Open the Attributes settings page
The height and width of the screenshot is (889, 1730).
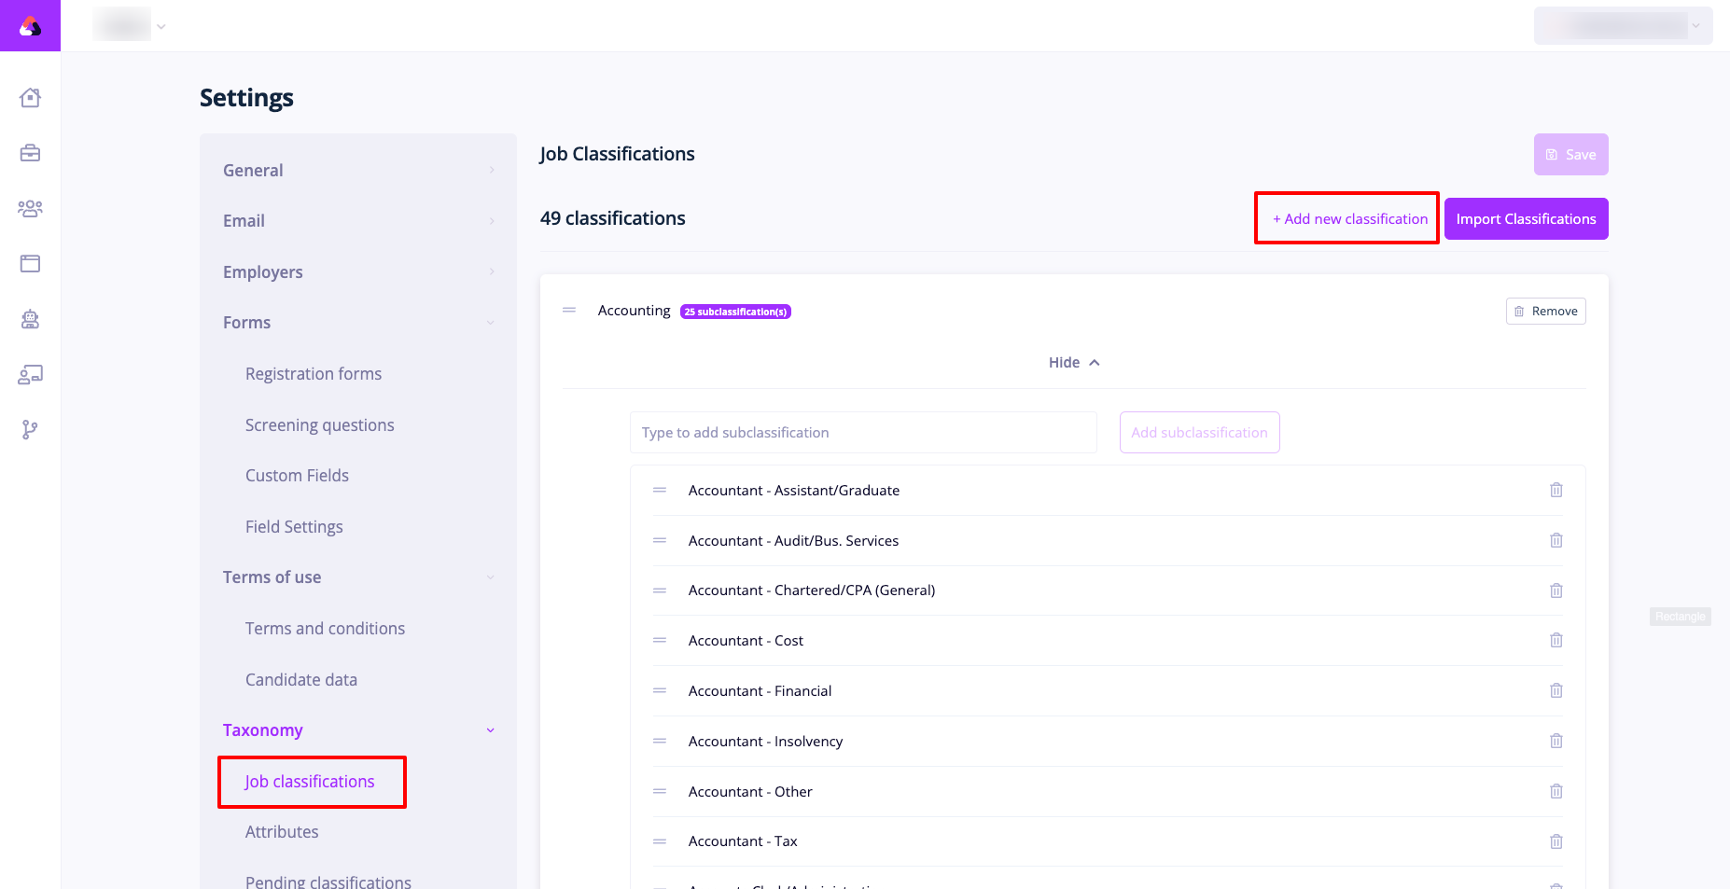[282, 831]
